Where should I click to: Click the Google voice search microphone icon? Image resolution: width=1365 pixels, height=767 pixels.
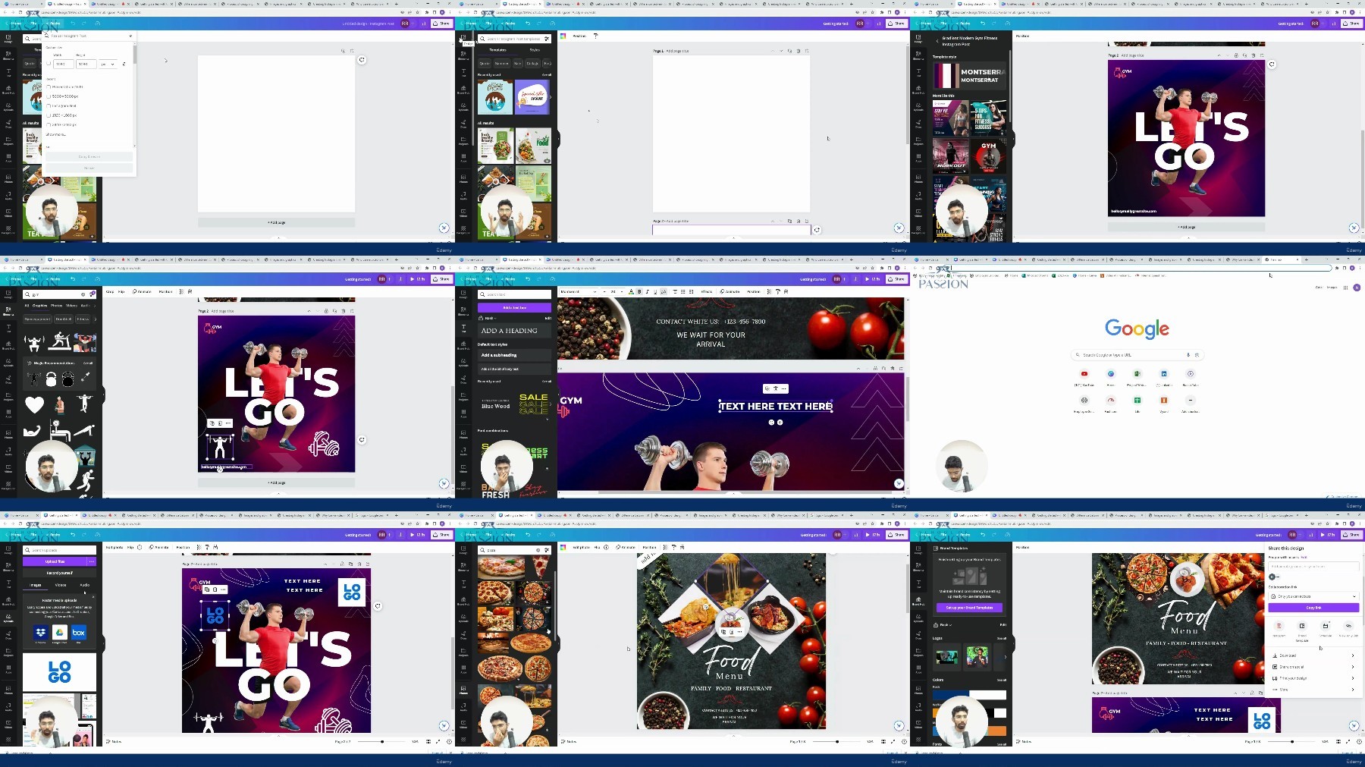(x=1188, y=354)
